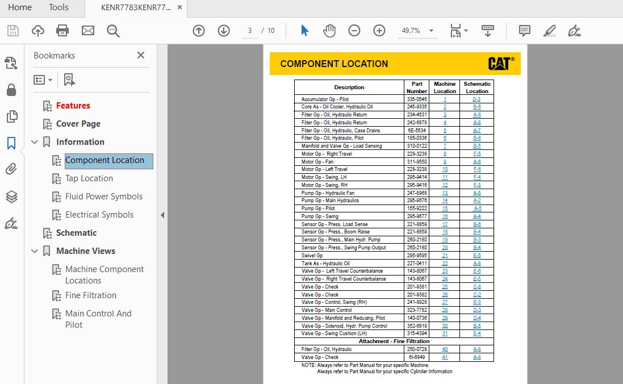Add a comment sticky note
The width and height of the screenshot is (623, 384).
click(524, 31)
